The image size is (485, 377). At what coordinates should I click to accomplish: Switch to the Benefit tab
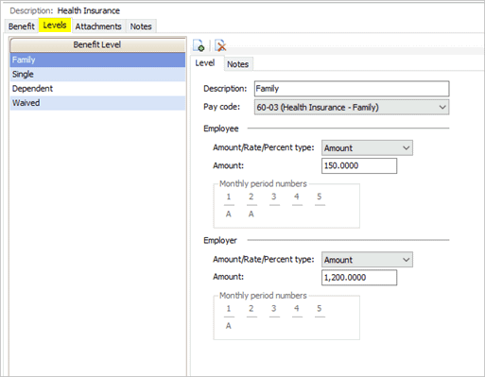[22, 26]
